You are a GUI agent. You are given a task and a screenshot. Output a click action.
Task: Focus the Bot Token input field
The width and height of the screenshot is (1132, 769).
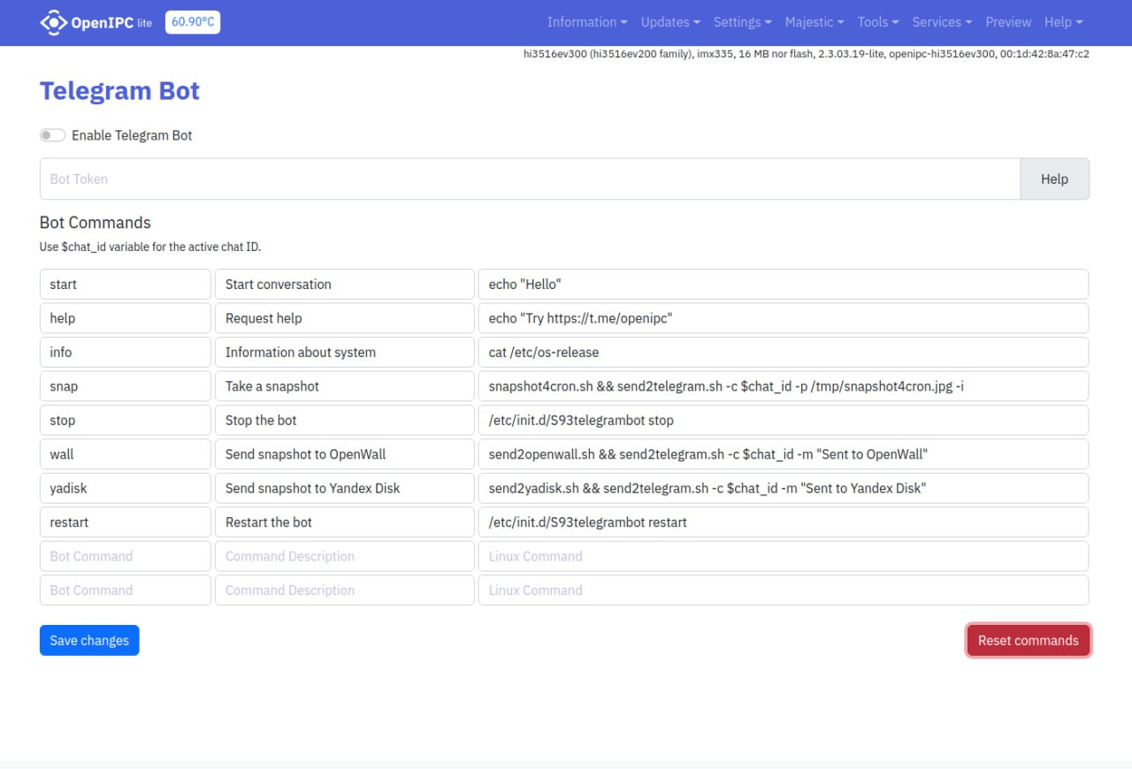pyautogui.click(x=531, y=179)
